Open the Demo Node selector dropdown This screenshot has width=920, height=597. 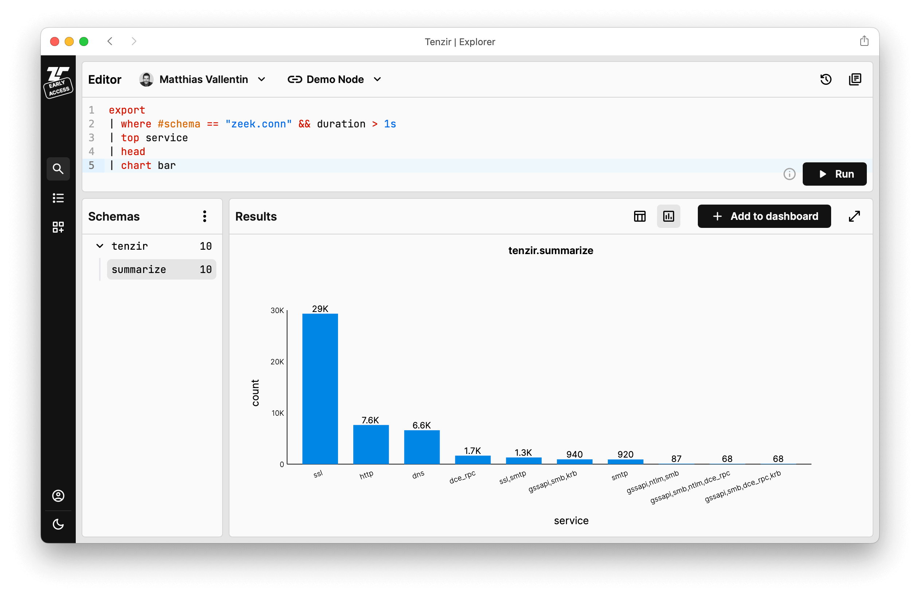coord(334,79)
